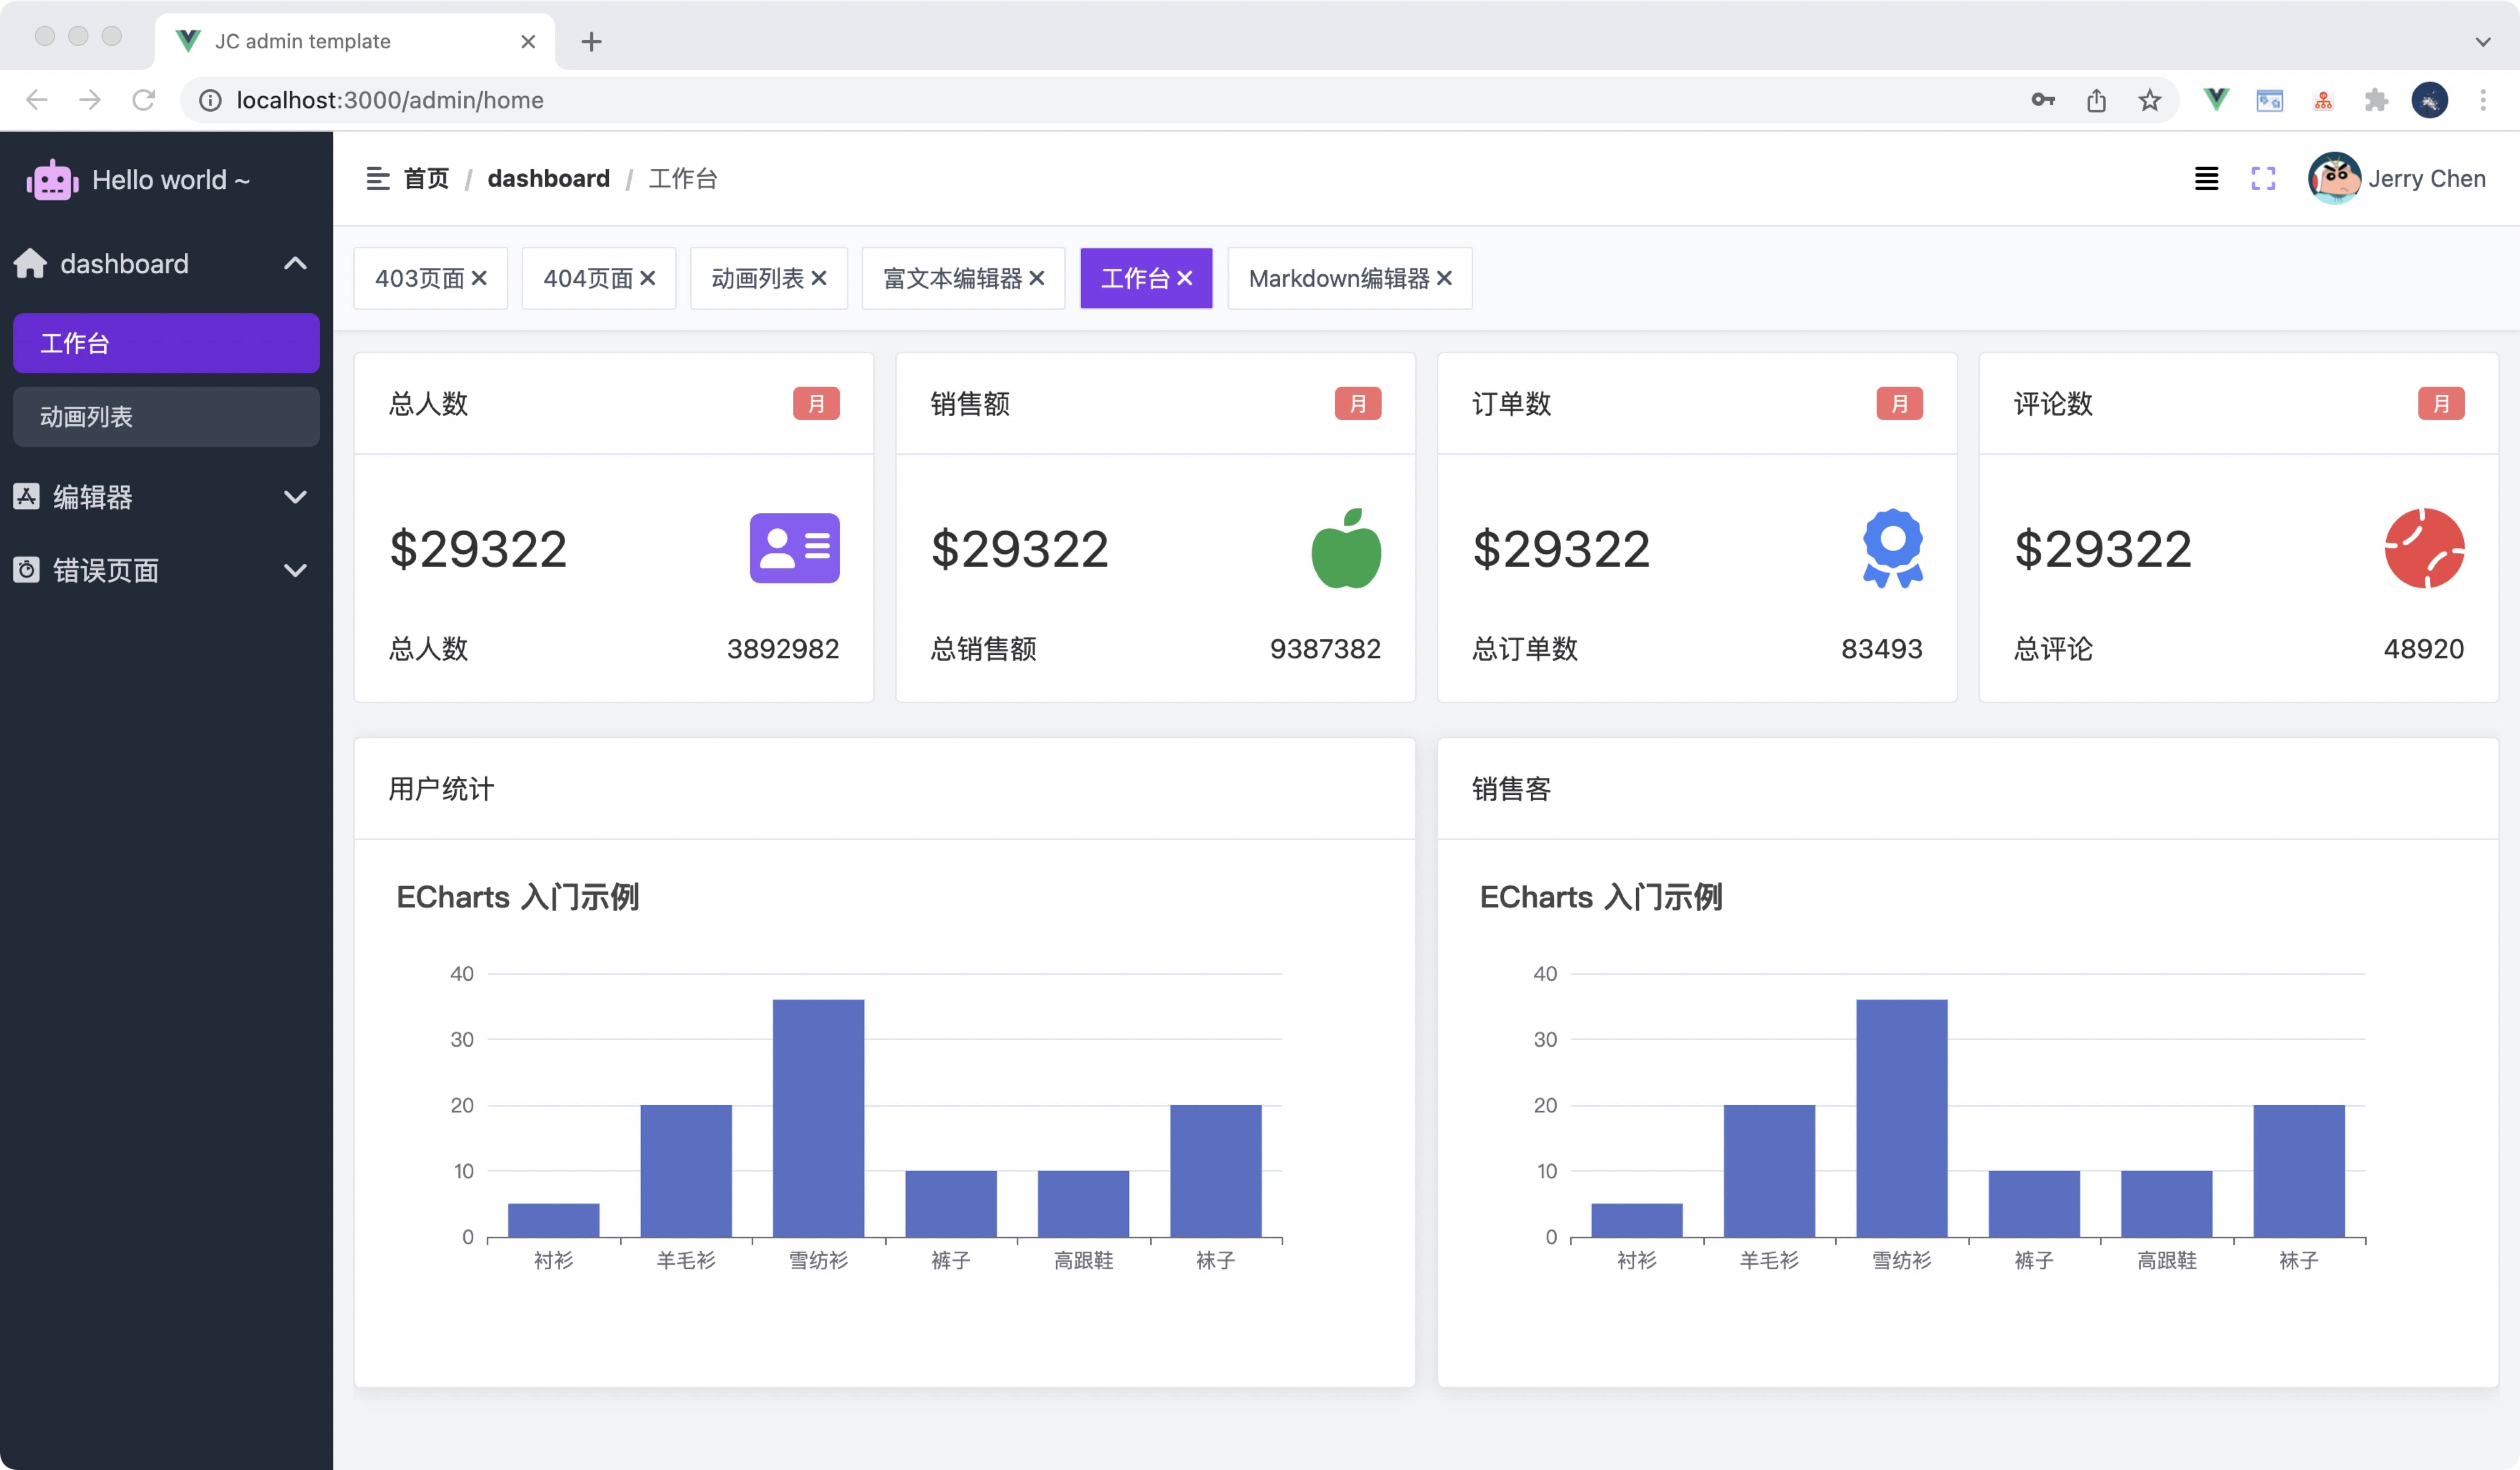Click the red baseball icon
Viewport: 2520px width, 1470px height.
point(2424,548)
